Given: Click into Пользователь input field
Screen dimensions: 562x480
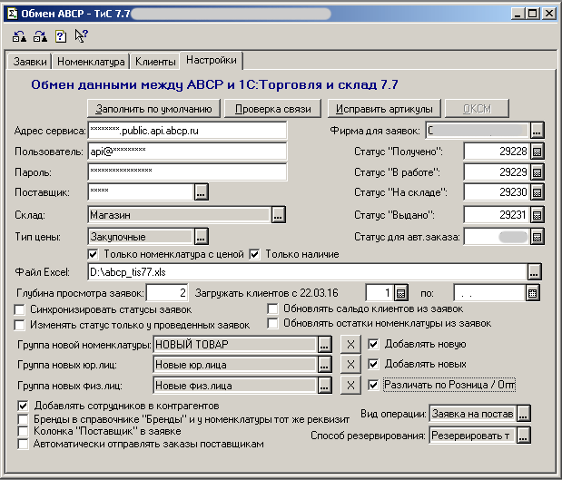Looking at the screenshot, I should click(187, 152).
